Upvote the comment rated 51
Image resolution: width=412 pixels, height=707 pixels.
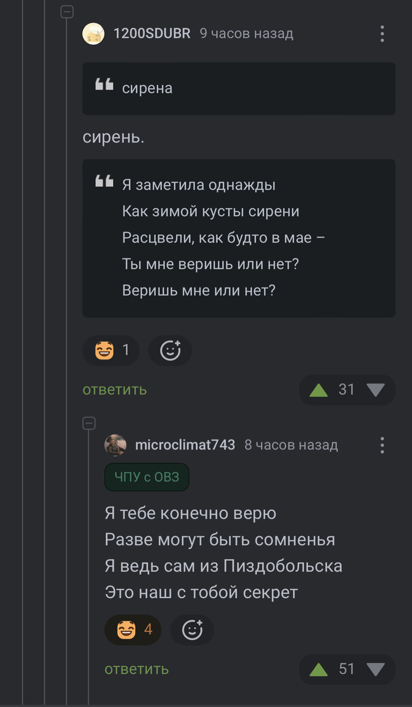point(318,669)
